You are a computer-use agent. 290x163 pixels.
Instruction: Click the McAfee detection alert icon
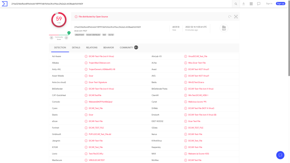point(185,160)
